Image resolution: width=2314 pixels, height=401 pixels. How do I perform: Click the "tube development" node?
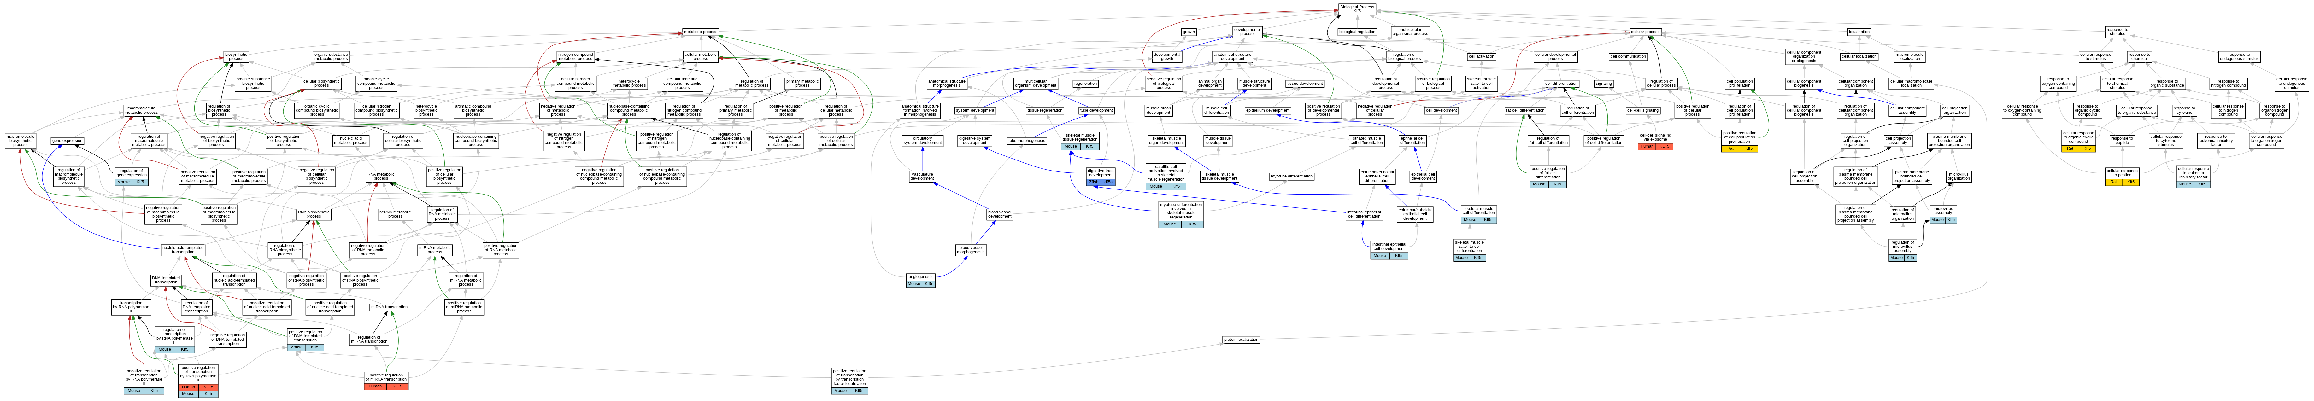pyautogui.click(x=1097, y=110)
